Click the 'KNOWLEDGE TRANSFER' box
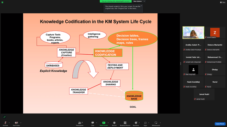This screenshot has height=127, width=227. coord(78,91)
